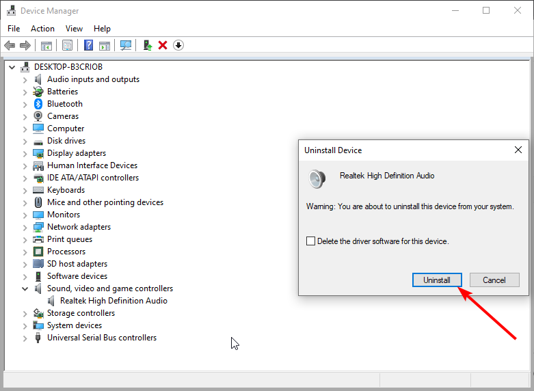Click the Disable device down-arrow icon
This screenshot has width=534, height=391.
point(178,45)
